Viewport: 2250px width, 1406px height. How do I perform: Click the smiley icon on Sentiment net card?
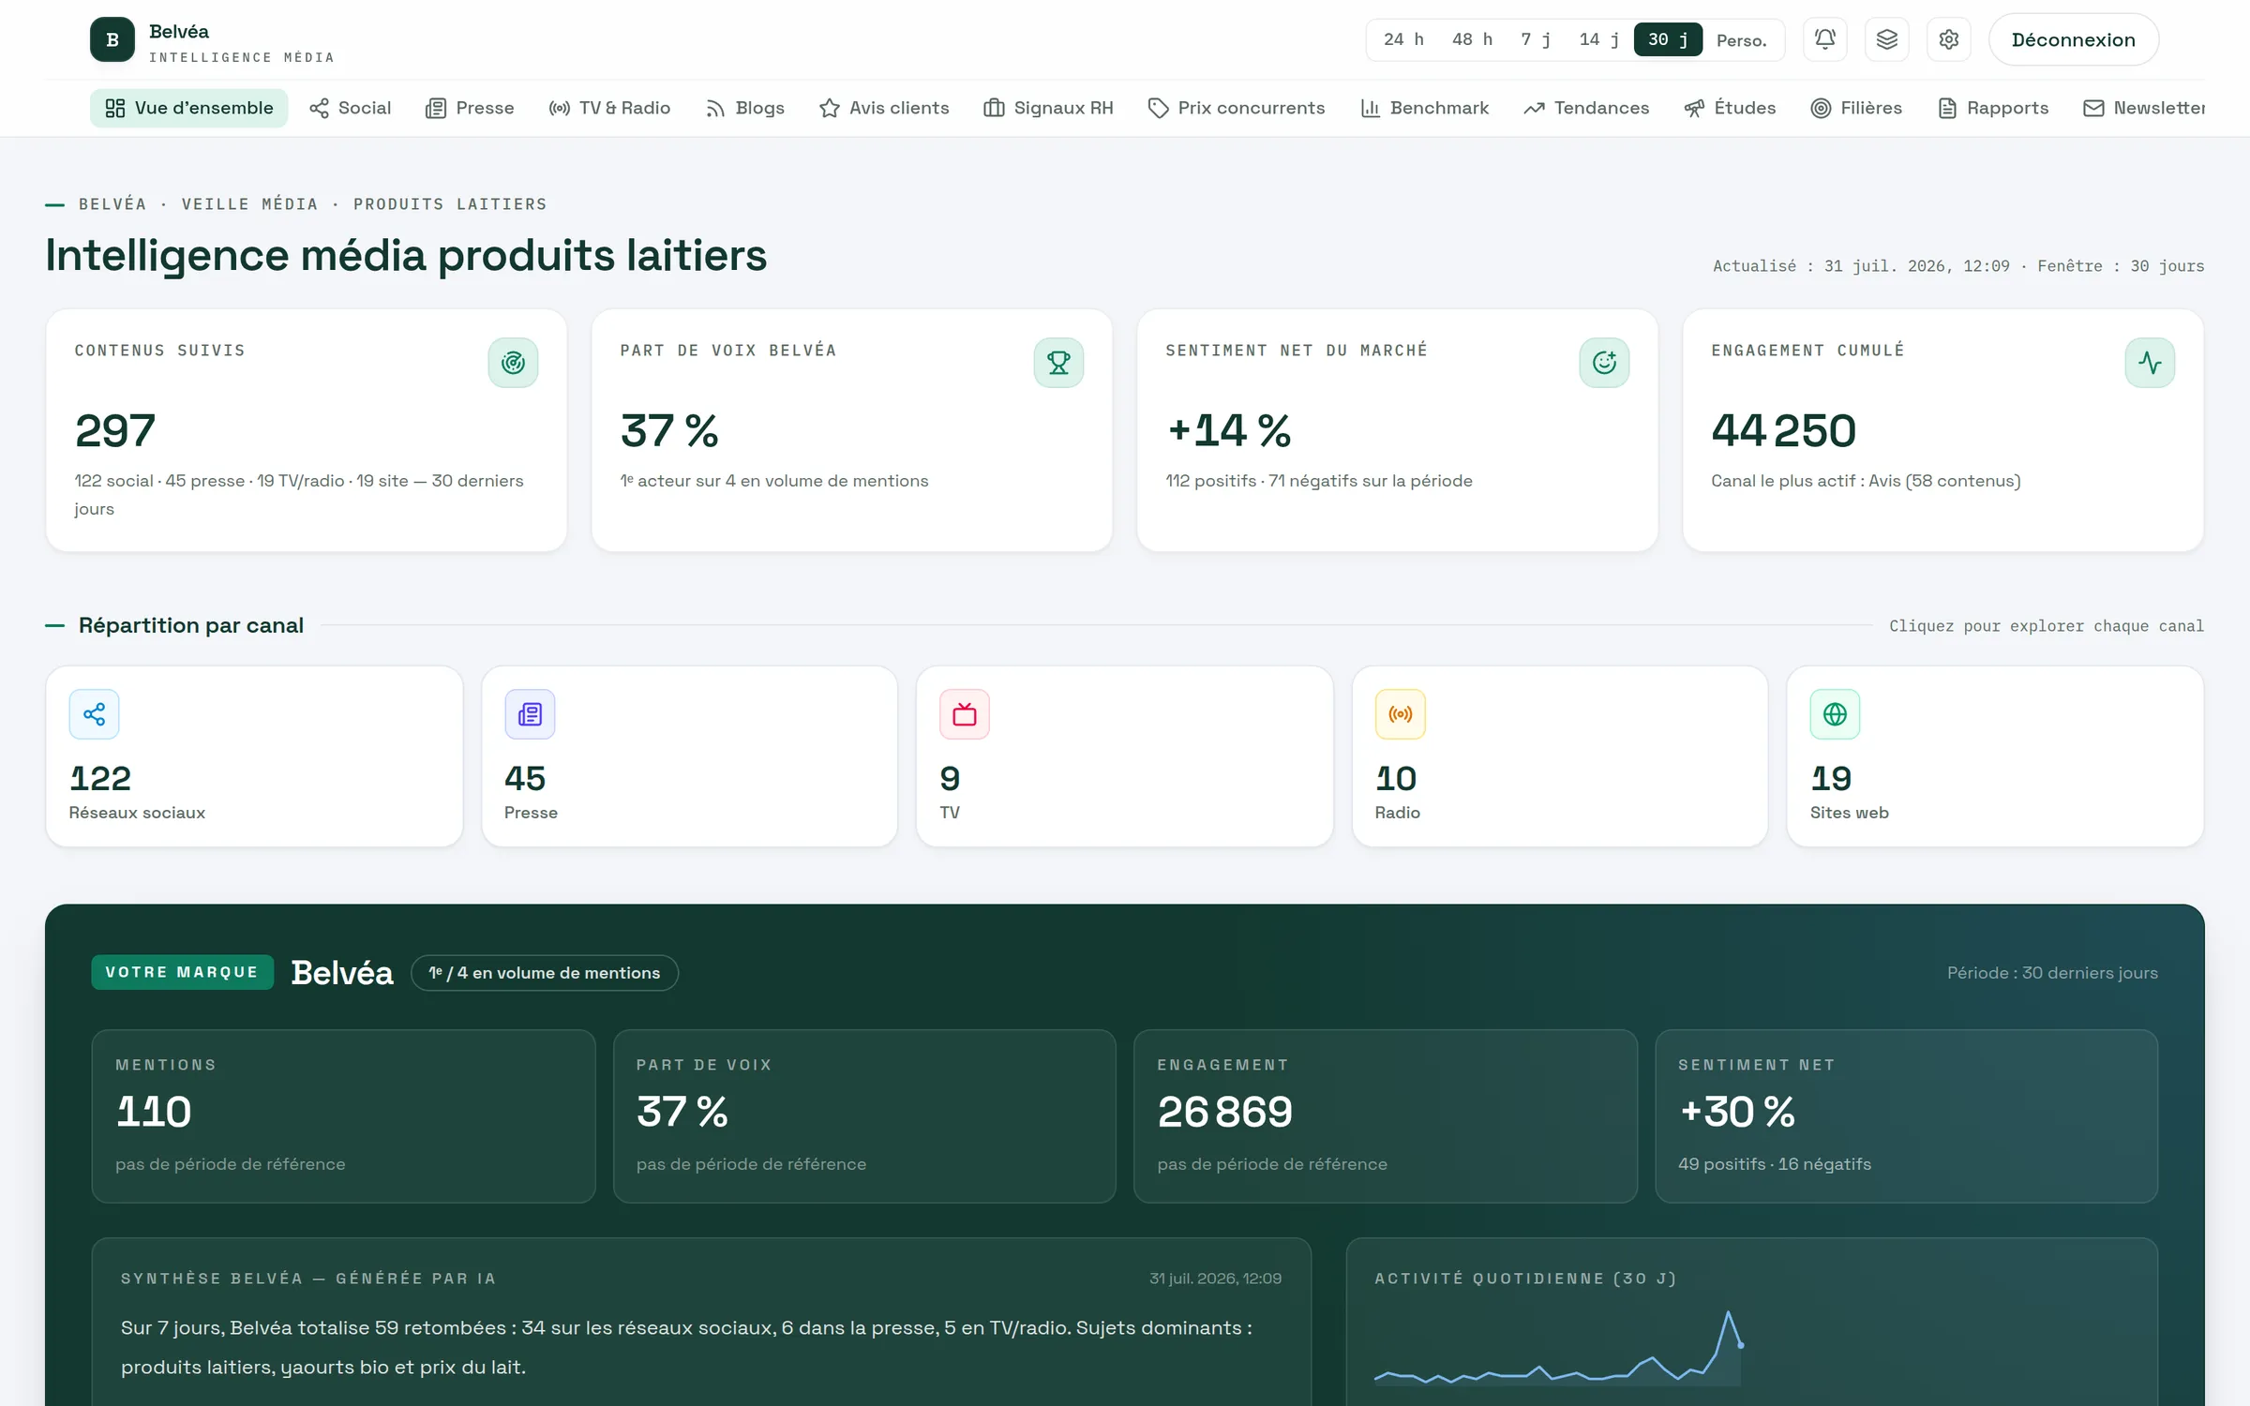tap(1604, 363)
